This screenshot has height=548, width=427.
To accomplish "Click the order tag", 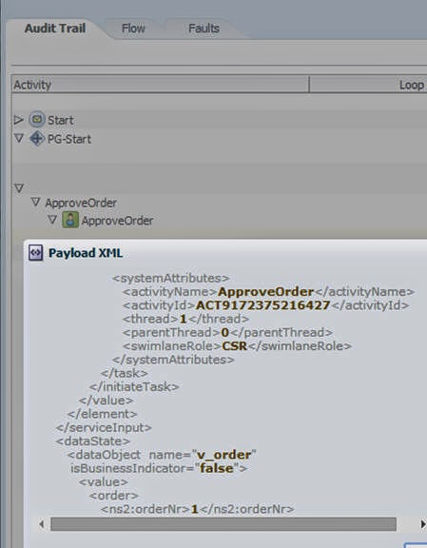I will (x=114, y=496).
